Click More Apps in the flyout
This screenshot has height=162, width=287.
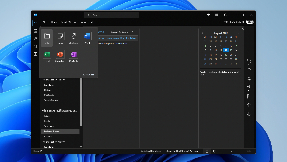89,75
